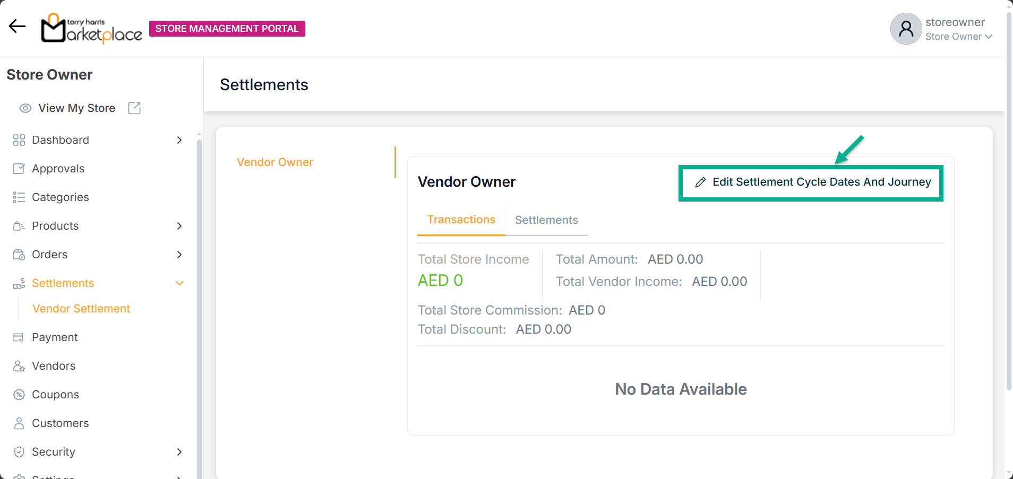This screenshot has height=479, width=1013.
Task: Click the Coupons percent badge icon
Action: [19, 395]
